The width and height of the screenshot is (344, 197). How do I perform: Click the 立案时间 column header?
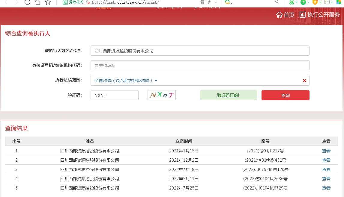click(184, 141)
